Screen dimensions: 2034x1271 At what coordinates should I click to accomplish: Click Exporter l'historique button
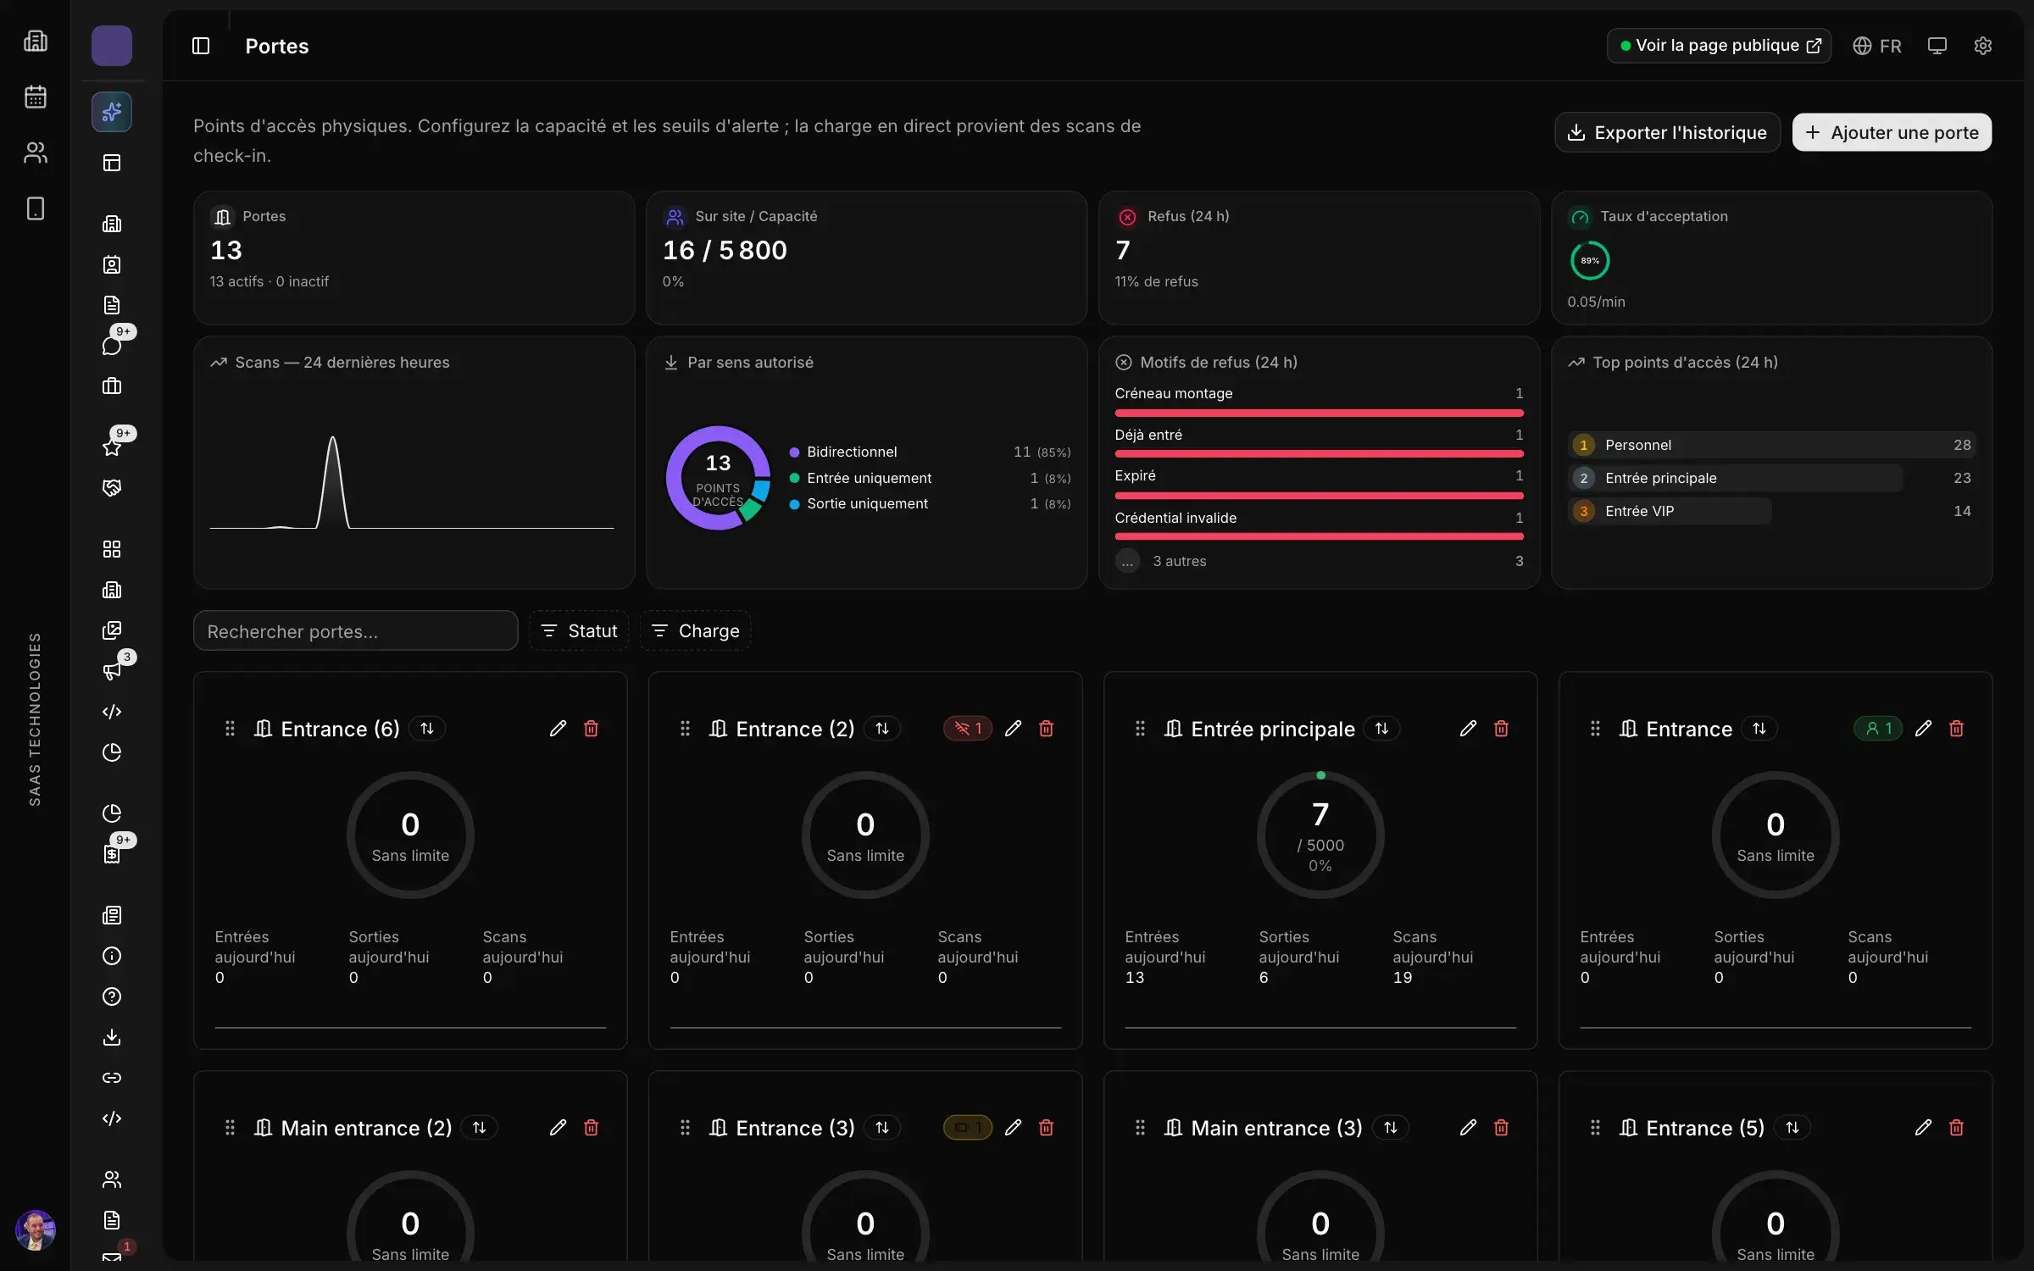pyautogui.click(x=1667, y=132)
